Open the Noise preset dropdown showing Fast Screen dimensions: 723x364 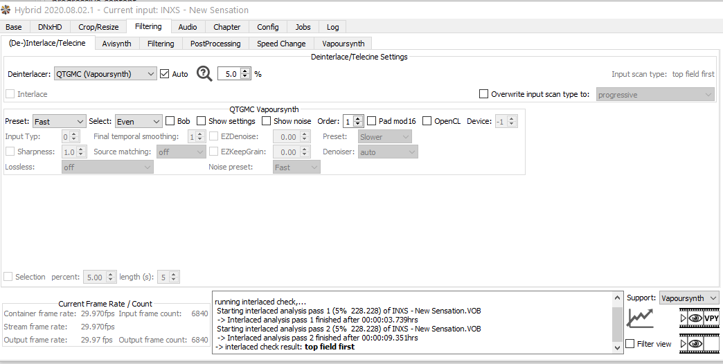pos(296,167)
